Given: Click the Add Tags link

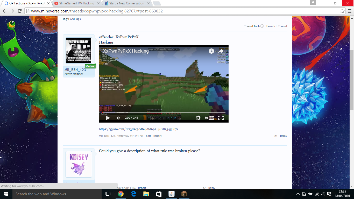Looking at the screenshot, I should tap(75, 19).
